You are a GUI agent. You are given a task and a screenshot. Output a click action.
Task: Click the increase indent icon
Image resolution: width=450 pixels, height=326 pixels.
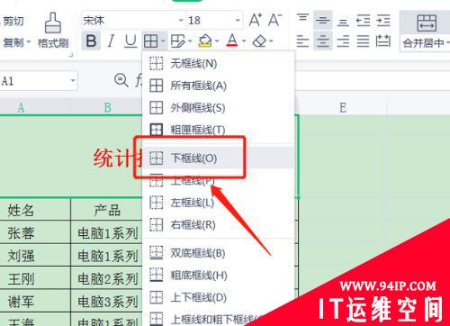coord(383,21)
